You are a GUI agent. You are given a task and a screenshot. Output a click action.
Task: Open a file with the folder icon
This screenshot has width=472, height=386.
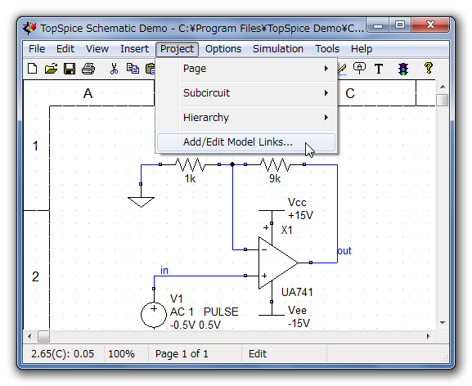[52, 69]
